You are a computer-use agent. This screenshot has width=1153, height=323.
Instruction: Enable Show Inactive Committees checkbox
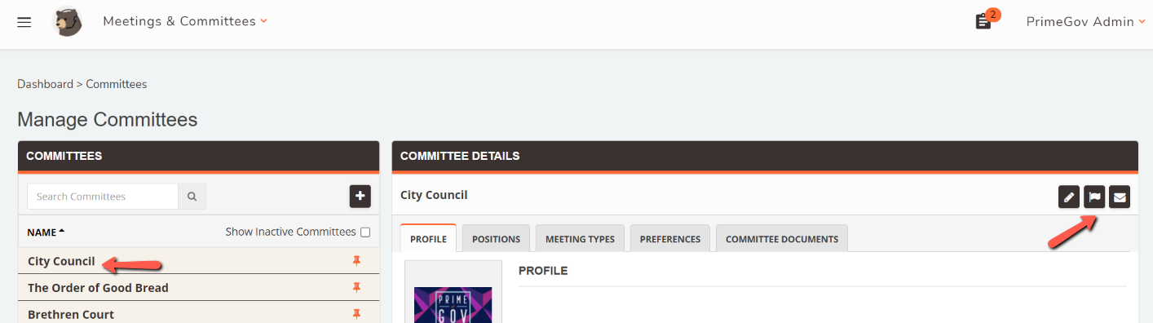[365, 232]
